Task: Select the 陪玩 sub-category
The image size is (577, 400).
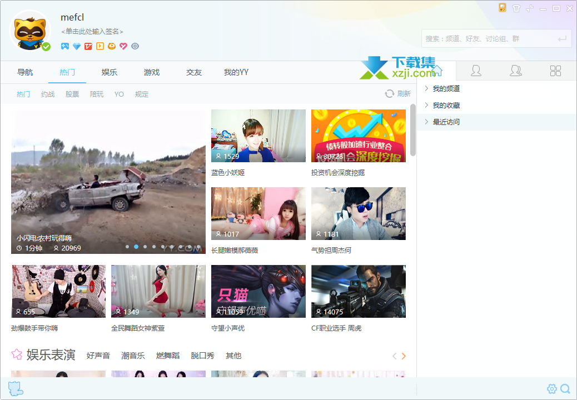Action: click(97, 94)
